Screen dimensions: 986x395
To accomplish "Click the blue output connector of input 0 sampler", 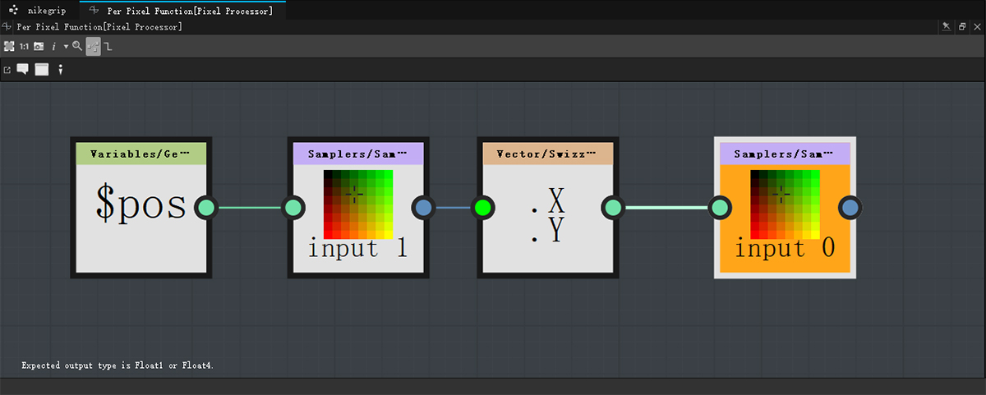I will tap(850, 207).
